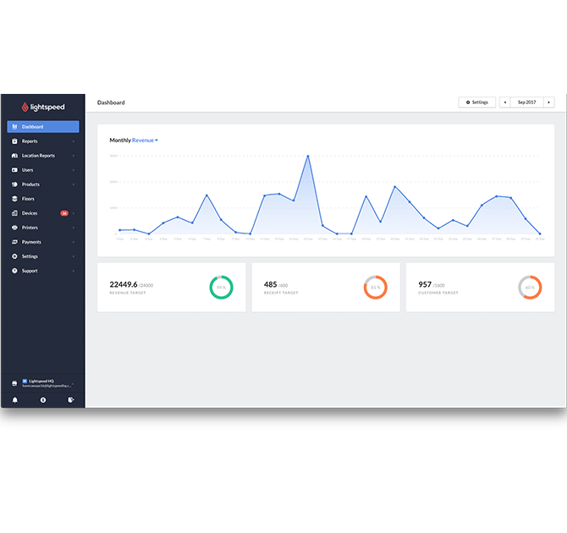
Task: Click the Payments icon
Action: tap(14, 242)
